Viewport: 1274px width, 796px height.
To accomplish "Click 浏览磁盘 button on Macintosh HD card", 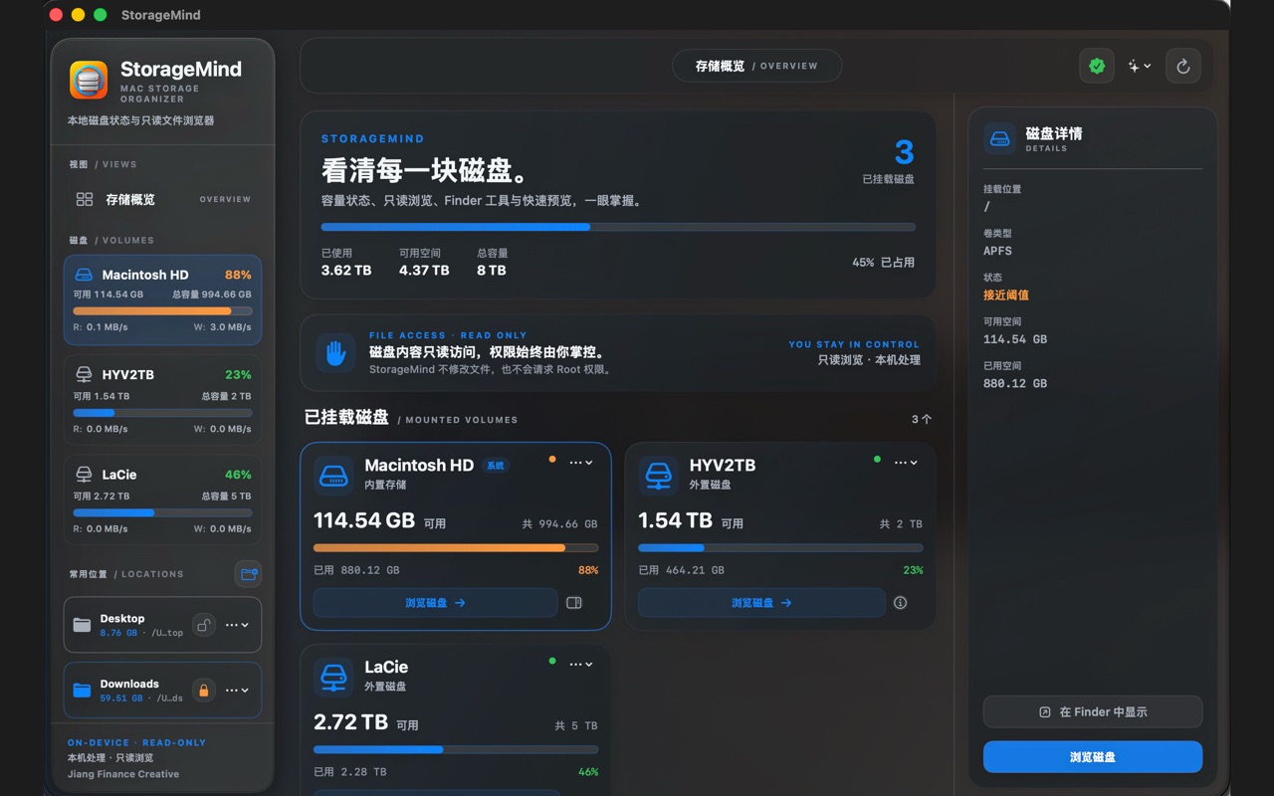I will (x=435, y=602).
